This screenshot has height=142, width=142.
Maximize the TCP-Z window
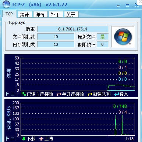(x=128, y=5)
